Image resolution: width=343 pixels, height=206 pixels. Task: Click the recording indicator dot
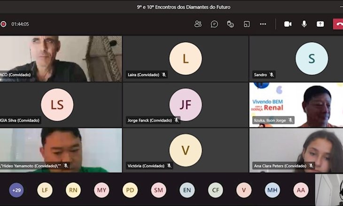point(3,24)
